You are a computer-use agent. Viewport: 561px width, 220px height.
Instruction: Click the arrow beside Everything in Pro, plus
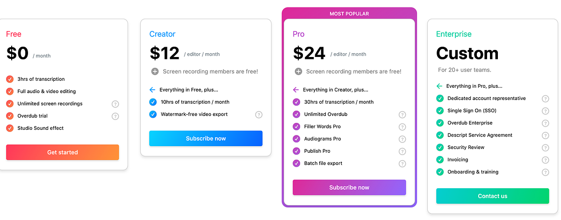(x=439, y=86)
